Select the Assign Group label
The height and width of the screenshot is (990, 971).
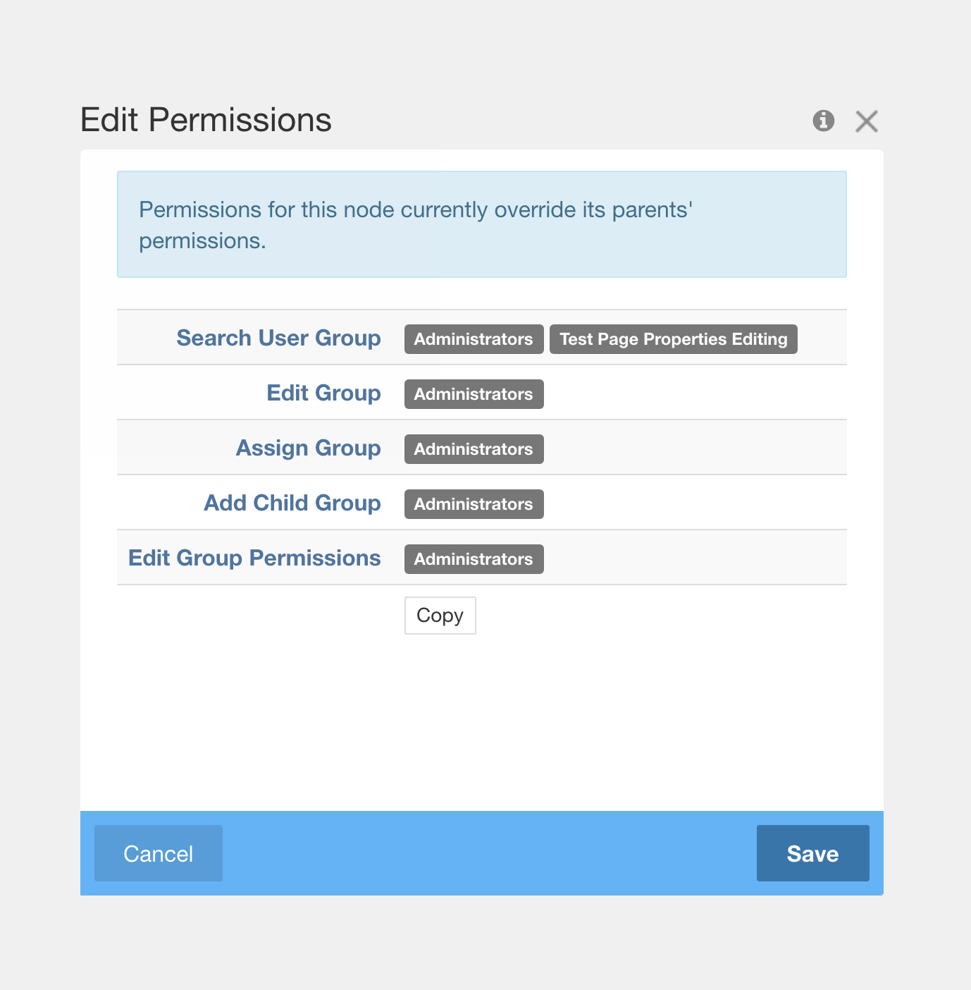tap(308, 448)
